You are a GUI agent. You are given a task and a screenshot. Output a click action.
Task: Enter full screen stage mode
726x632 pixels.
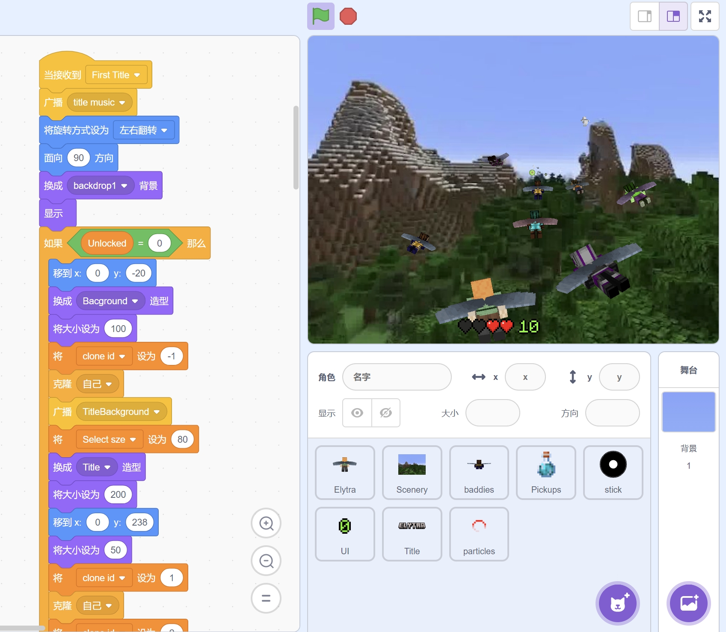pyautogui.click(x=705, y=17)
